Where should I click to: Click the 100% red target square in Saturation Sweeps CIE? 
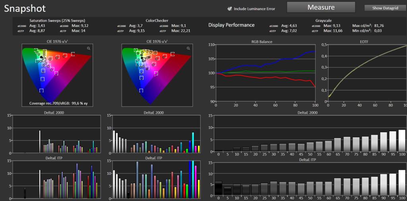(x=73, y=54)
